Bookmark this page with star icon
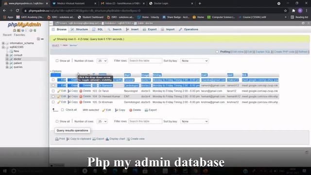 tap(285, 11)
